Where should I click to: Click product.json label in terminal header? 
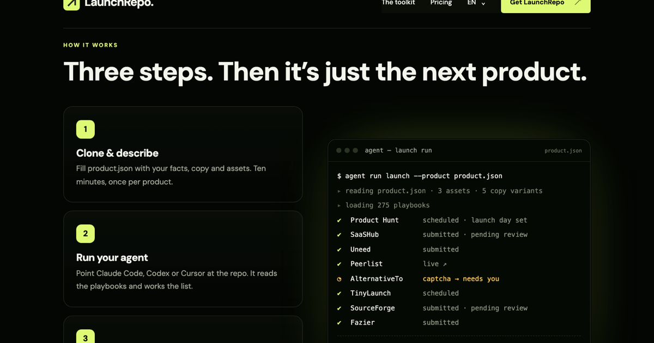[563, 151]
